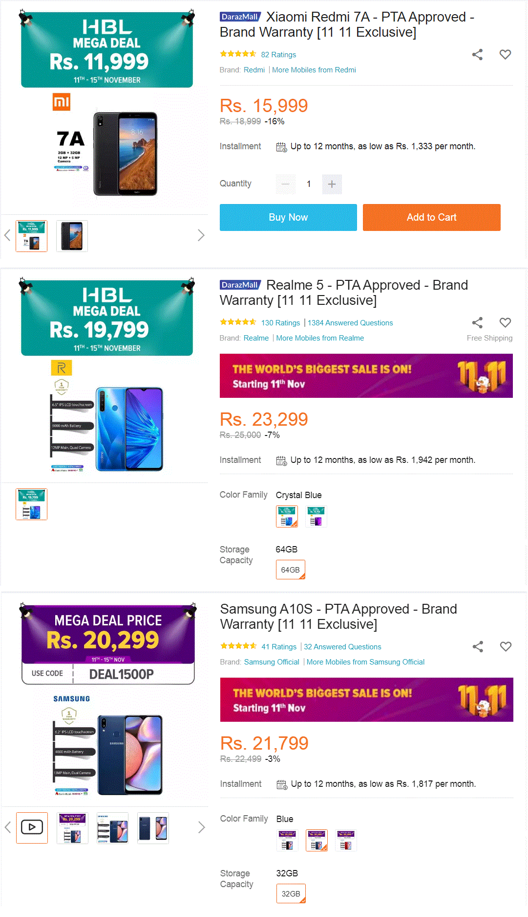Favorite the Realme 5 with heart icon
528x917 pixels.
[505, 322]
